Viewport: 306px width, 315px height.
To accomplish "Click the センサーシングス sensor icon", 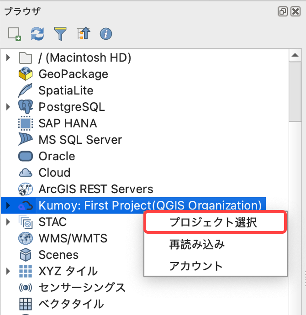I will [x=25, y=288].
